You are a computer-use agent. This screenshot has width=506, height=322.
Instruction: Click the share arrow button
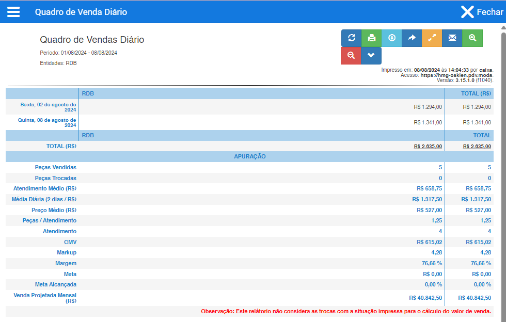[412, 38]
